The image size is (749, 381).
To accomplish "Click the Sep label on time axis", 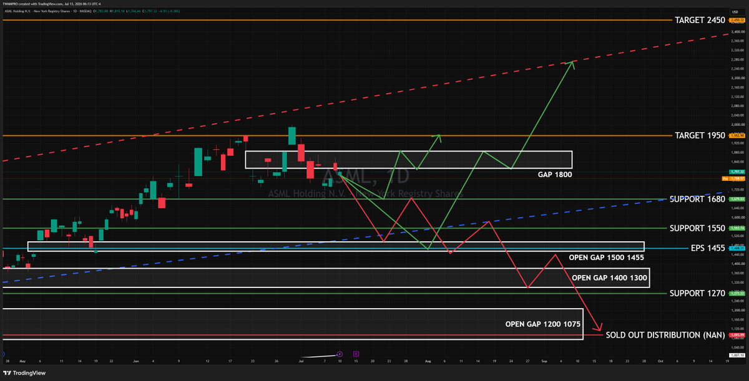I will click(544, 361).
